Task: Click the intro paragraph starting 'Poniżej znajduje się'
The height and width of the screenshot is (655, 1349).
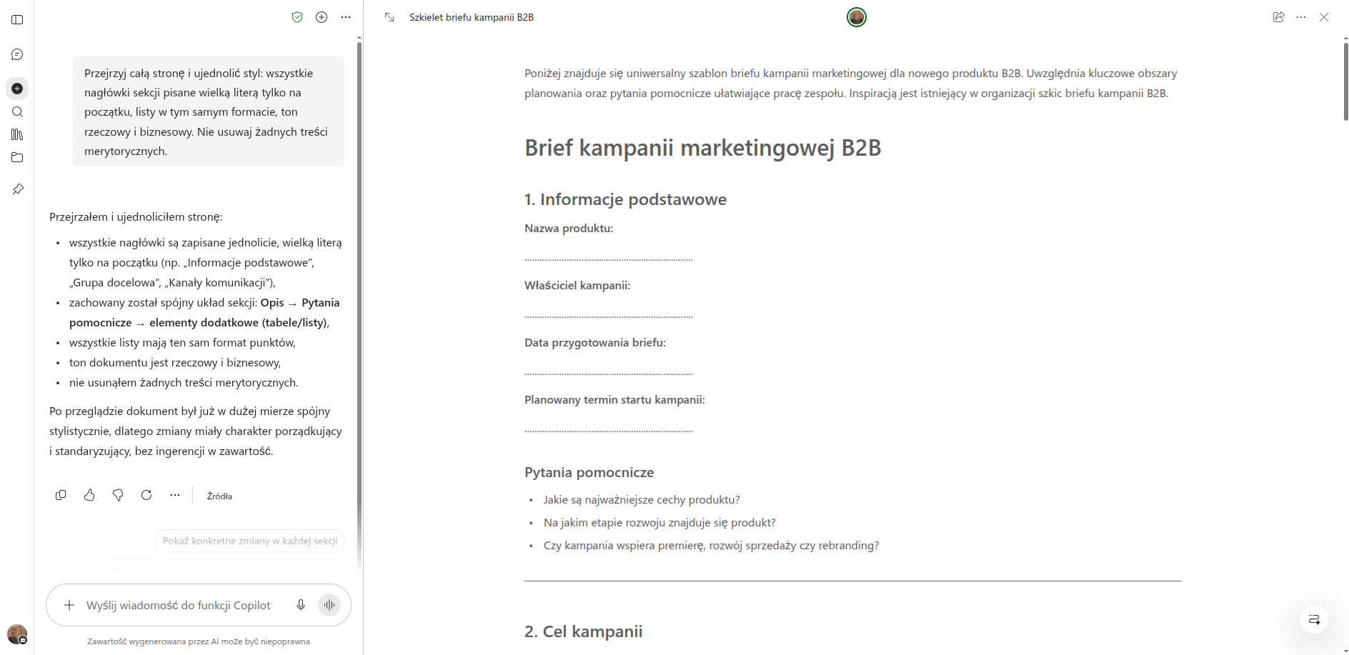Action: pos(851,83)
